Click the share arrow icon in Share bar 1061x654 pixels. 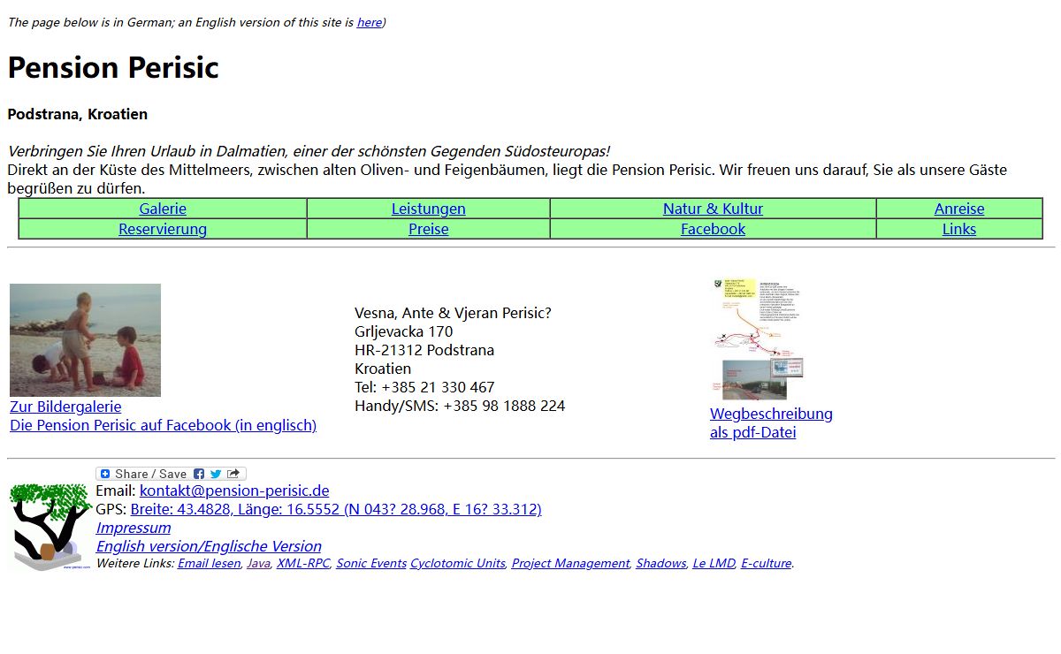233,474
